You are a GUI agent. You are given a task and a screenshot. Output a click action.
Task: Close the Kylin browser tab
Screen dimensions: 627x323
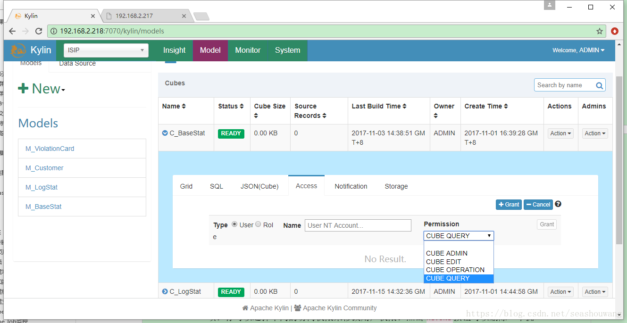pyautogui.click(x=92, y=16)
